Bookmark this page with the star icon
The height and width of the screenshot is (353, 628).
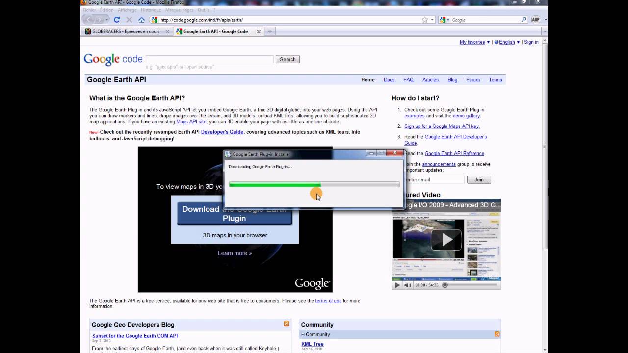click(425, 20)
